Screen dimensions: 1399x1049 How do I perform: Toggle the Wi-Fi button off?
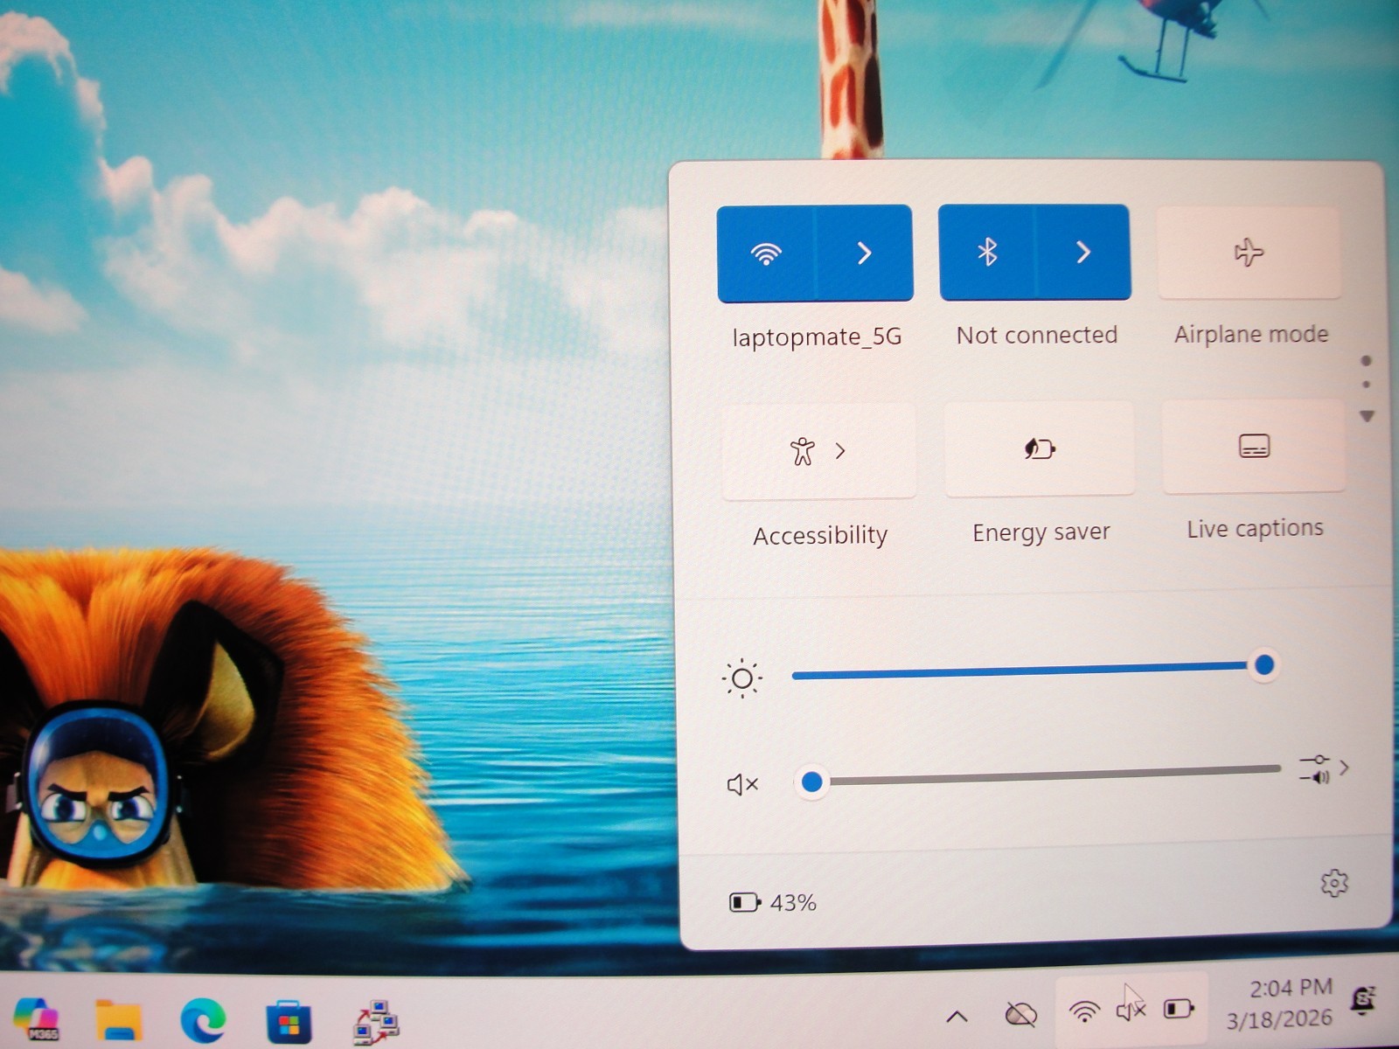coord(766,254)
